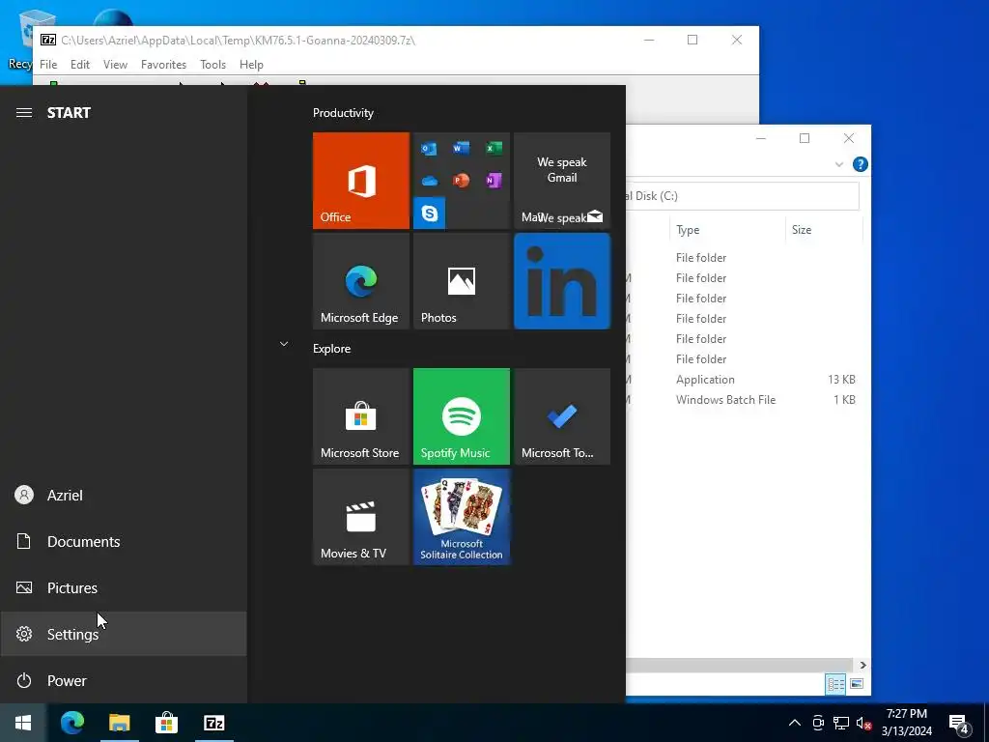Viewport: 989px width, 742px height.
Task: Open the File menu in 7-Zip
Action: coord(48,65)
